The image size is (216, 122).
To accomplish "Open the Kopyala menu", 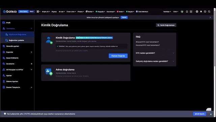I will click(x=100, y=12).
